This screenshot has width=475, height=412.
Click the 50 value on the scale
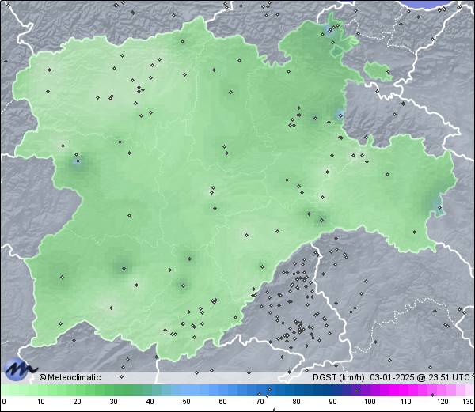186,402
